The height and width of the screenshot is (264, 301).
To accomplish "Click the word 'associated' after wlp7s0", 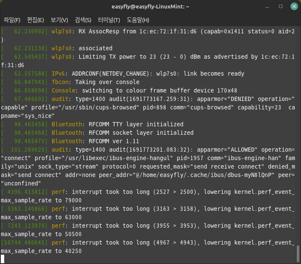I will (96, 48).
